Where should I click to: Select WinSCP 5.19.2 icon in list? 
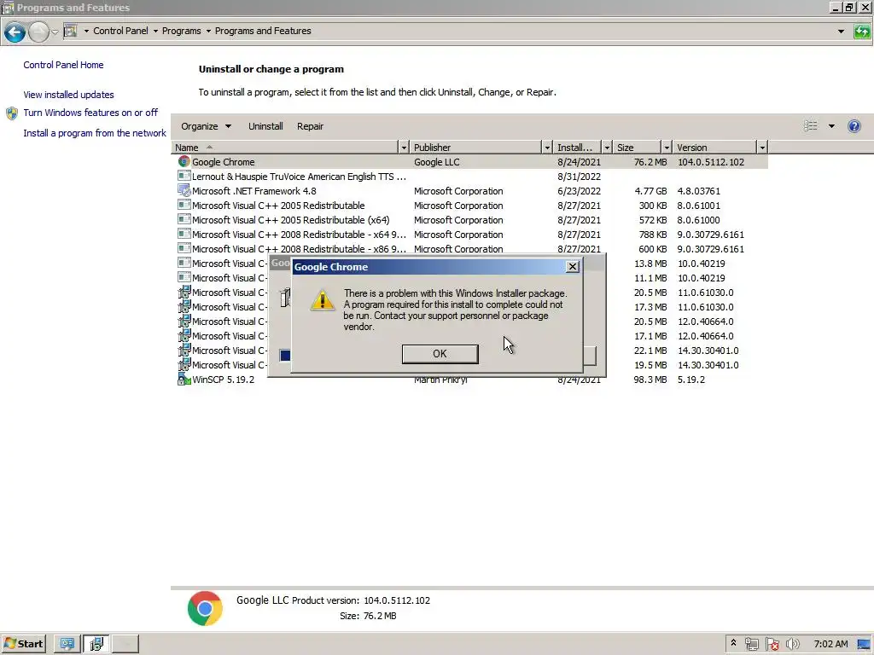184,379
